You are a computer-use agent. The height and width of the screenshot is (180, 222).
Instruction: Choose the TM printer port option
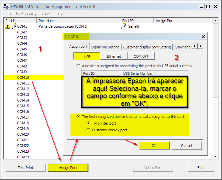tap(88, 123)
